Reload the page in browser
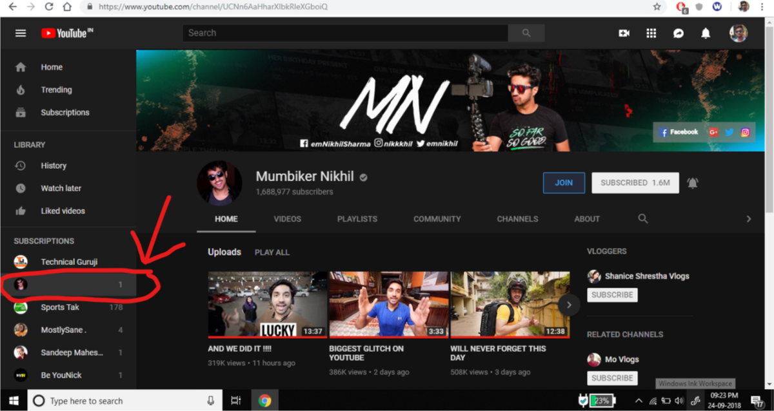 (x=49, y=6)
